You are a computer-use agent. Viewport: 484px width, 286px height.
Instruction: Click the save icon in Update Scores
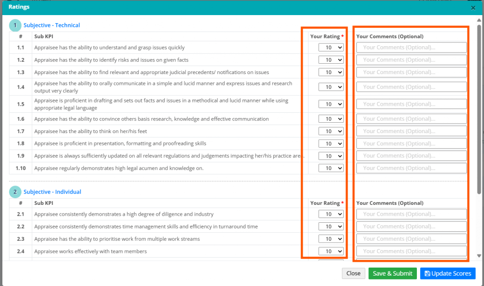point(427,274)
